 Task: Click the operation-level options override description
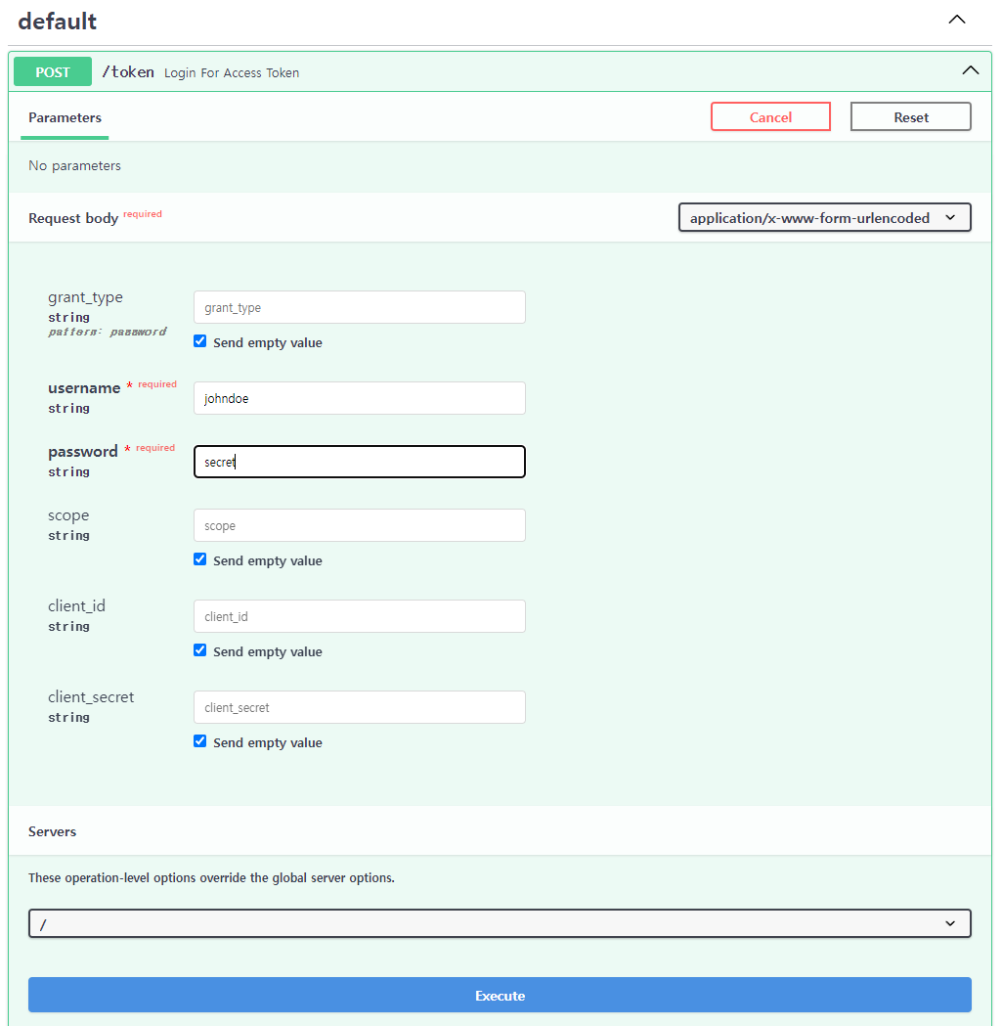point(211,878)
